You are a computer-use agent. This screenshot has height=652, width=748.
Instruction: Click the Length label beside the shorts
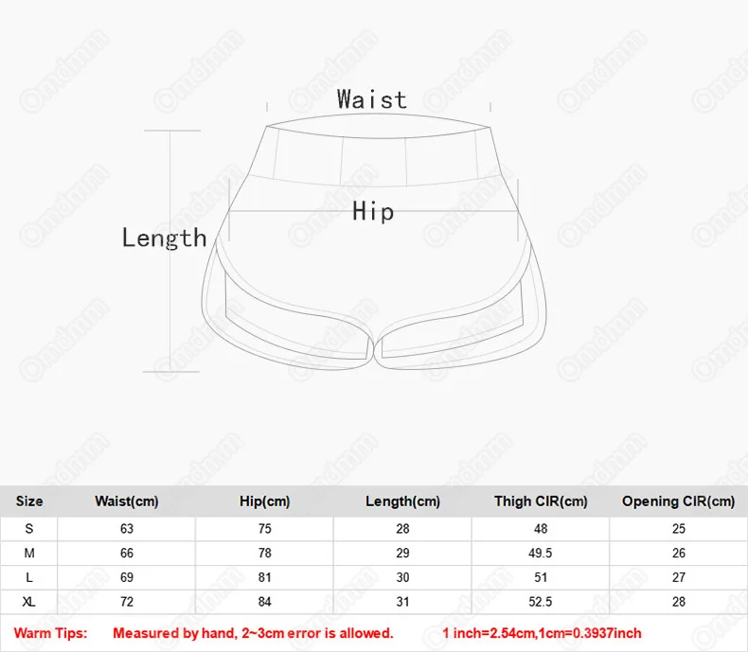pyautogui.click(x=164, y=238)
